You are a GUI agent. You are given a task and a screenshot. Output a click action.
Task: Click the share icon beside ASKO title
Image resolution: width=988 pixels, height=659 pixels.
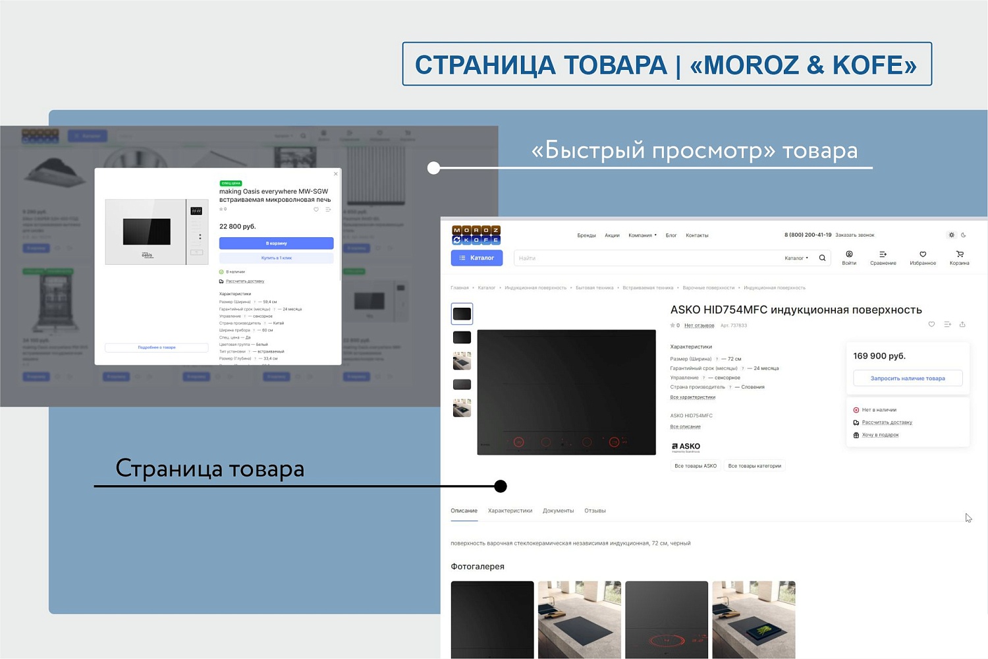point(962,324)
